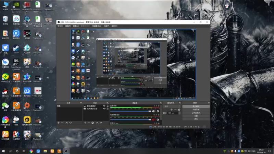Unmute the video capture device's red speaker icon
Viewport: 274px width, 154px height.
pos(153,119)
